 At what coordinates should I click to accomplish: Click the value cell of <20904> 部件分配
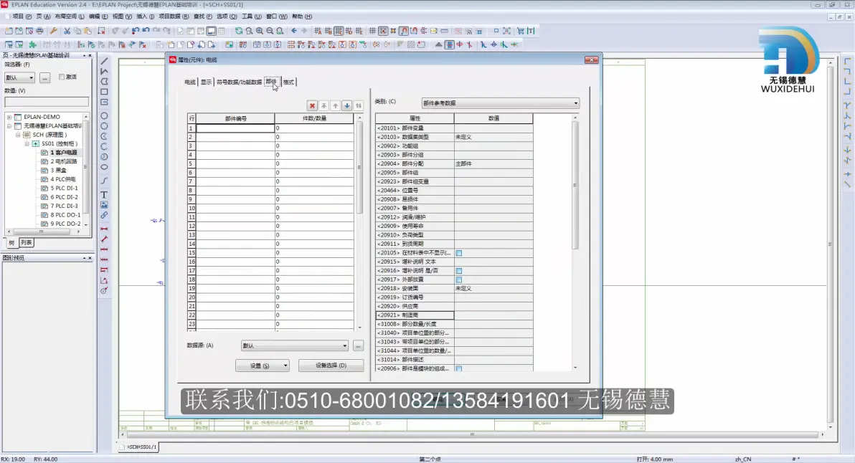(x=493, y=163)
